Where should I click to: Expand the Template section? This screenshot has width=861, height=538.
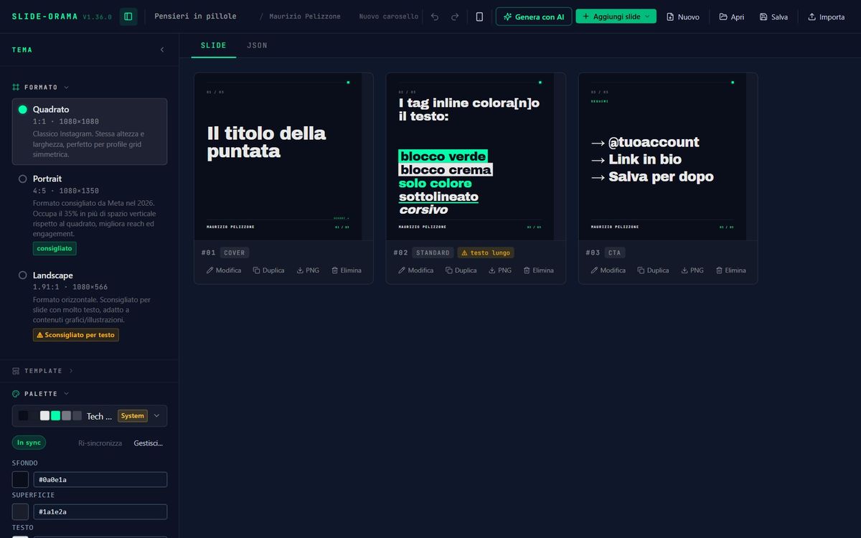coord(43,371)
